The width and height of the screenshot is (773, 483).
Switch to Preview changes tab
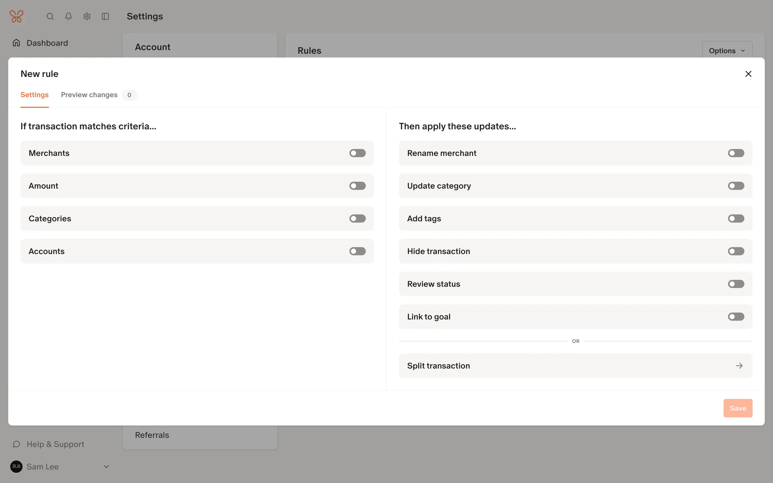pyautogui.click(x=89, y=95)
